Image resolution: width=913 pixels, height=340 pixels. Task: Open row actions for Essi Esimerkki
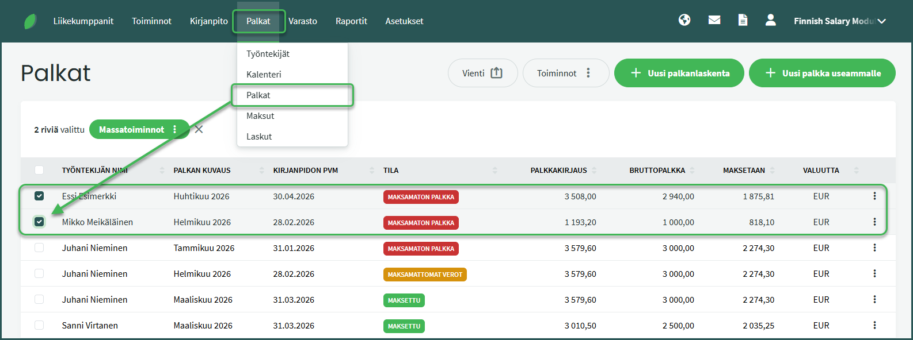click(x=874, y=196)
